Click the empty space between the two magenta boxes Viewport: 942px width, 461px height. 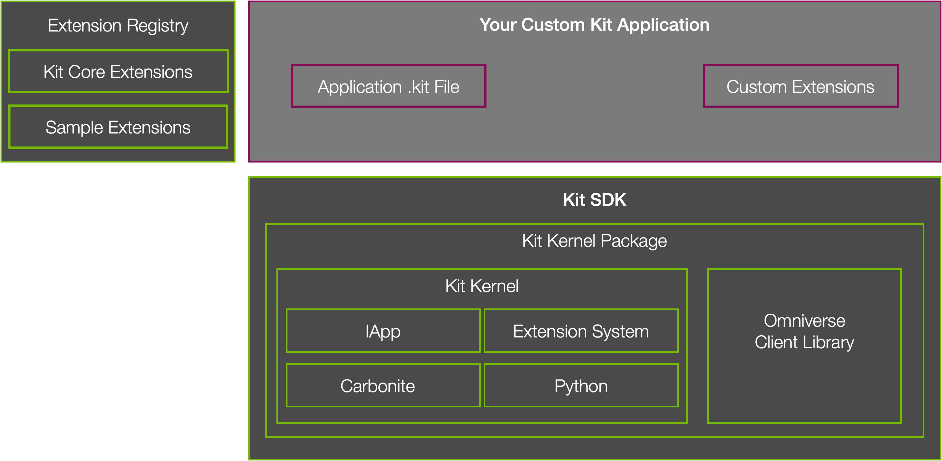(594, 87)
